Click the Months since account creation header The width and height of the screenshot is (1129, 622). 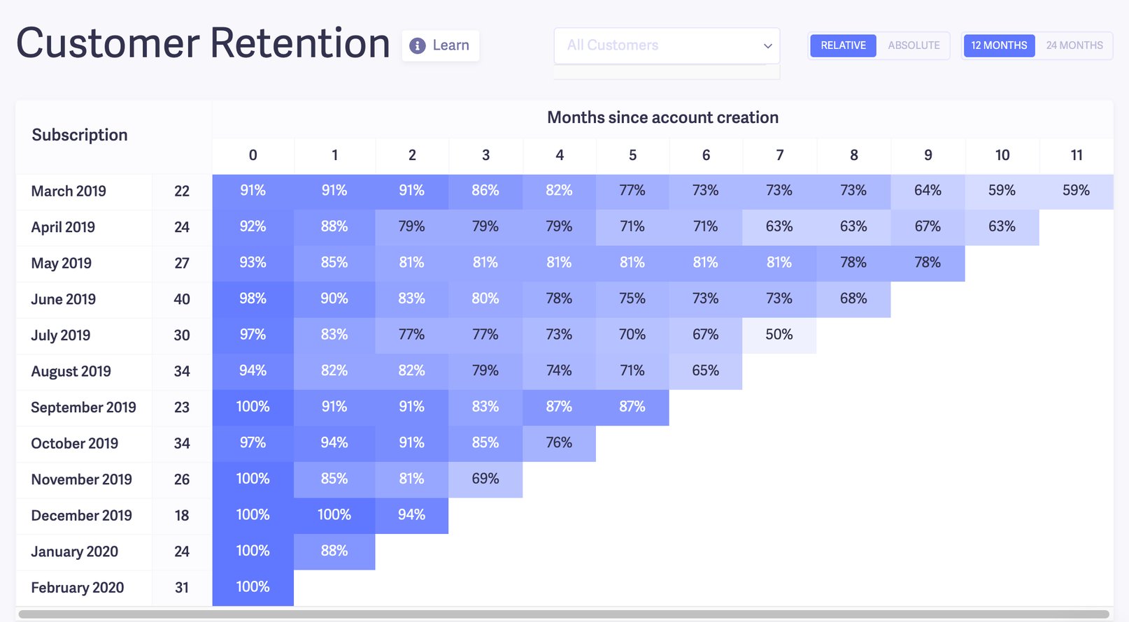(x=663, y=117)
